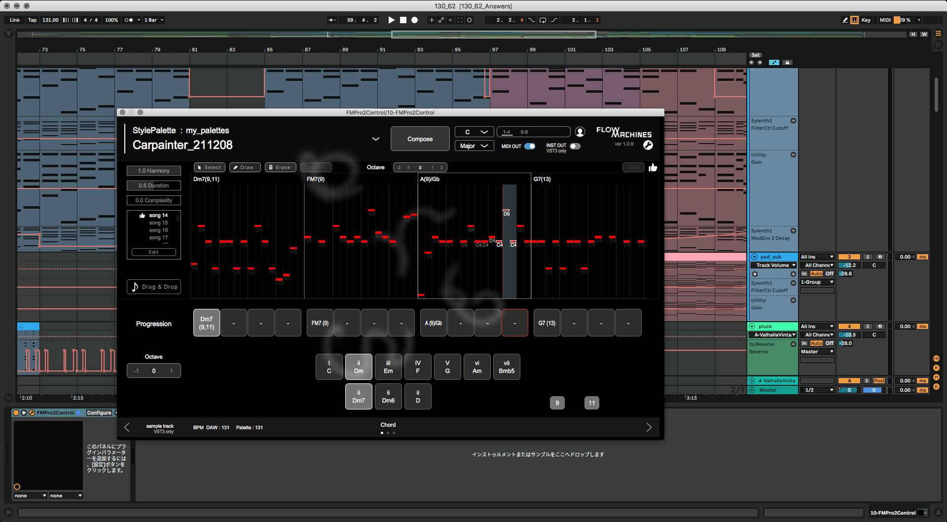Toggle the loop switch in transport
The height and width of the screenshot is (522, 947).
543,20
